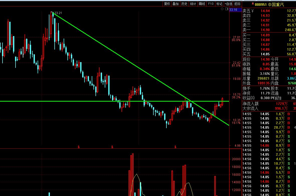Click the 收益(三) label

pos(249,98)
